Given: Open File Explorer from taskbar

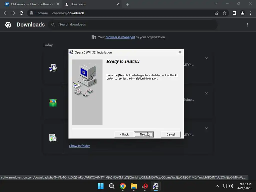Looking at the screenshot, I should (134, 186).
